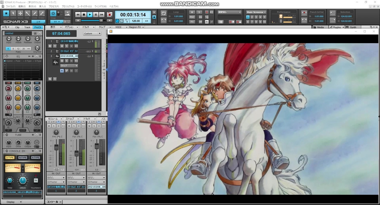The image size is (380, 205).
Task: Select compressor ratio 4 button
Action: [x=8, y=49]
